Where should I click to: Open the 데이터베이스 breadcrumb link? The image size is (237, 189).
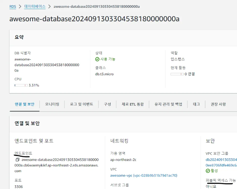point(35,6)
